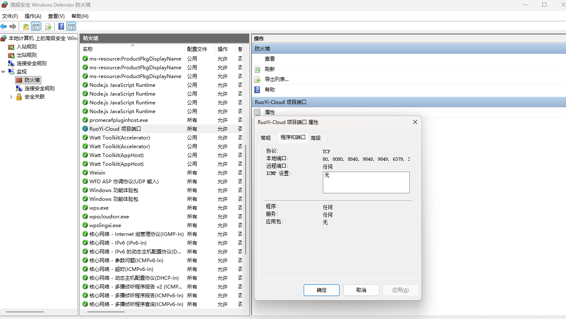The width and height of the screenshot is (566, 319).
Task: Click the green check icon beside Weixin
Action: point(85,173)
